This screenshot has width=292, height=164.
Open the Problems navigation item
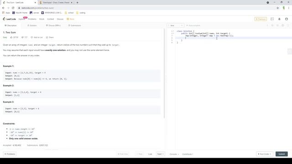(32, 19)
